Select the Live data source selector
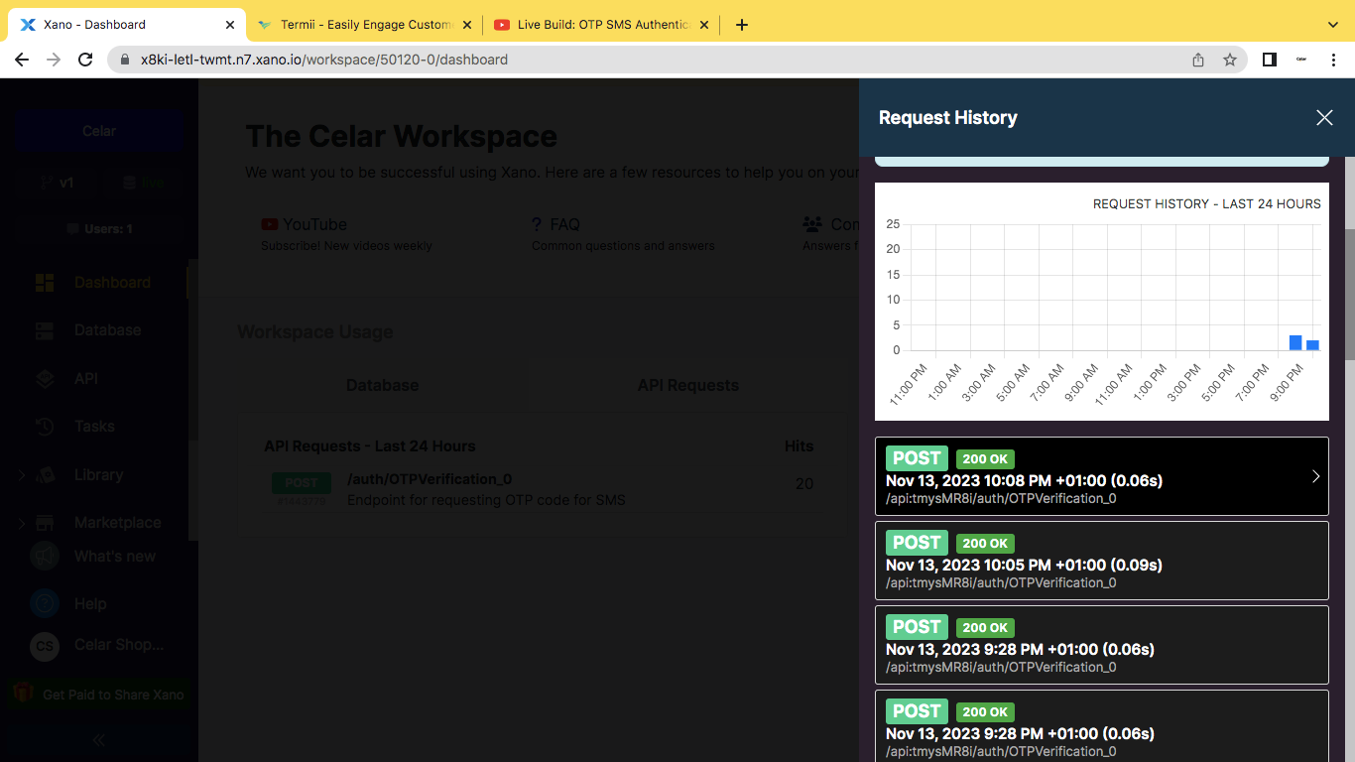1355x762 pixels. coord(143,183)
